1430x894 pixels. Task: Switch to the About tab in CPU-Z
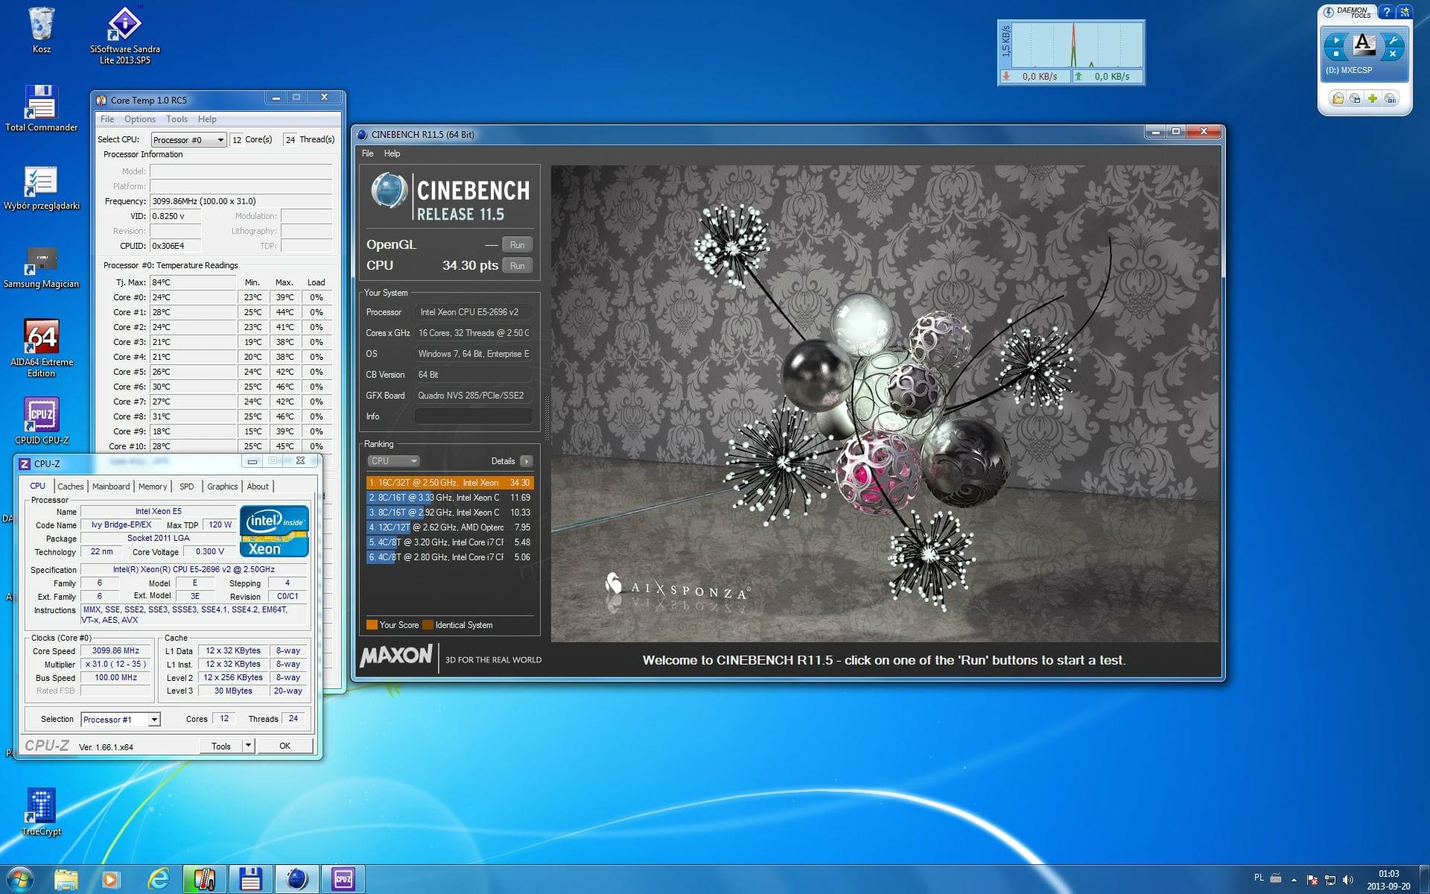(x=258, y=486)
